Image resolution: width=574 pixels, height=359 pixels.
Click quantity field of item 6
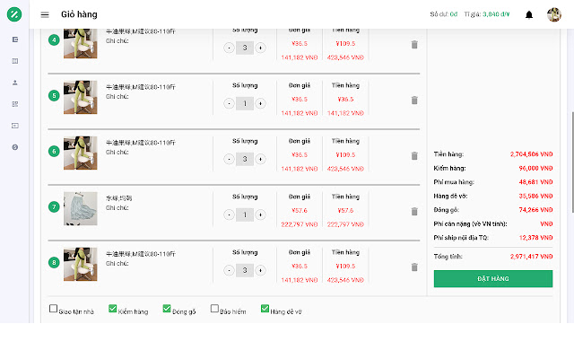[x=245, y=160]
